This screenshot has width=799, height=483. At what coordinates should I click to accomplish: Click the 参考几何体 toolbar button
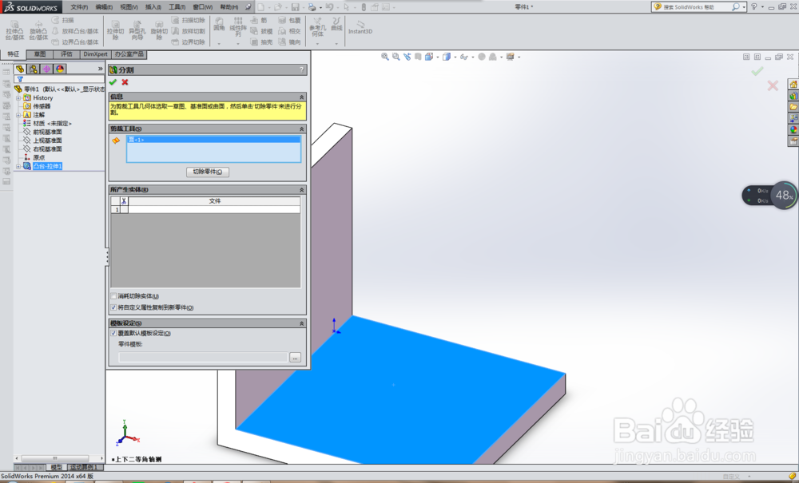317,27
